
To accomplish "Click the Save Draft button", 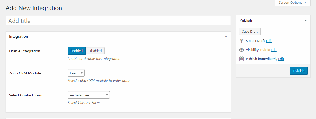I will pyautogui.click(x=250, y=31).
